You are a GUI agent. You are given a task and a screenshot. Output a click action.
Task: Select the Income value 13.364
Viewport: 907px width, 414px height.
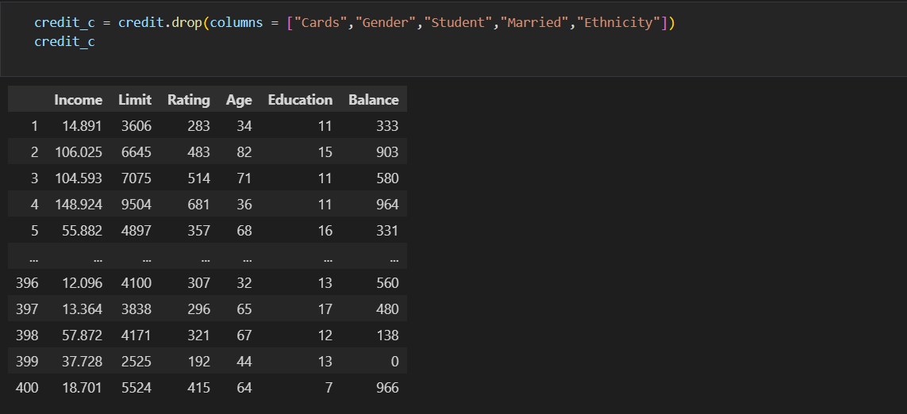pyautogui.click(x=83, y=309)
